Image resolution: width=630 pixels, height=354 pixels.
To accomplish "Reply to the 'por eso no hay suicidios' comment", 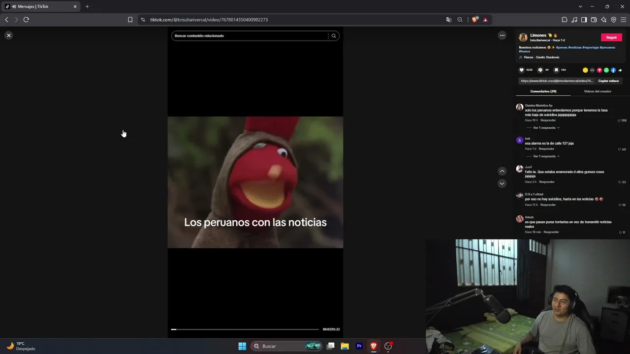I will tap(548, 205).
